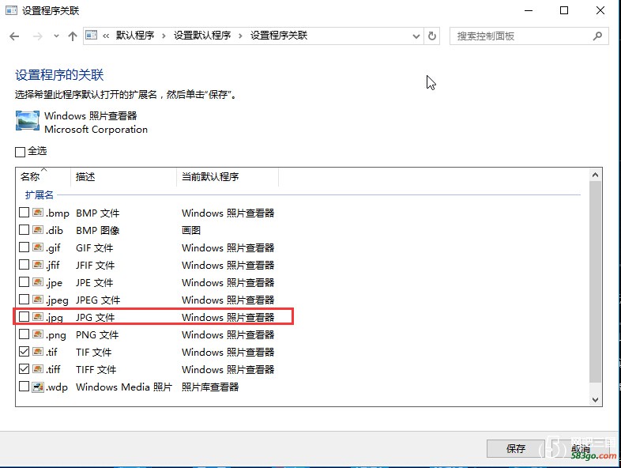The width and height of the screenshot is (621, 468).
Task: Tick the 全选 select-all checkbox
Action: click(x=20, y=152)
